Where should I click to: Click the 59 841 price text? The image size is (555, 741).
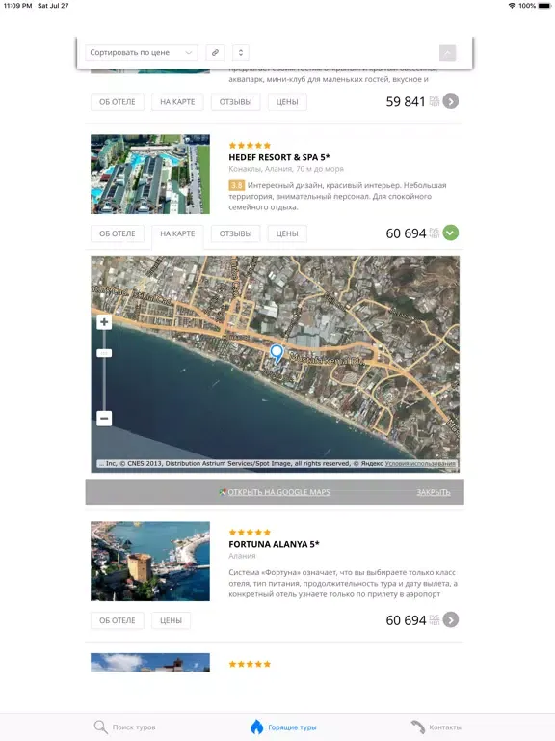(406, 101)
